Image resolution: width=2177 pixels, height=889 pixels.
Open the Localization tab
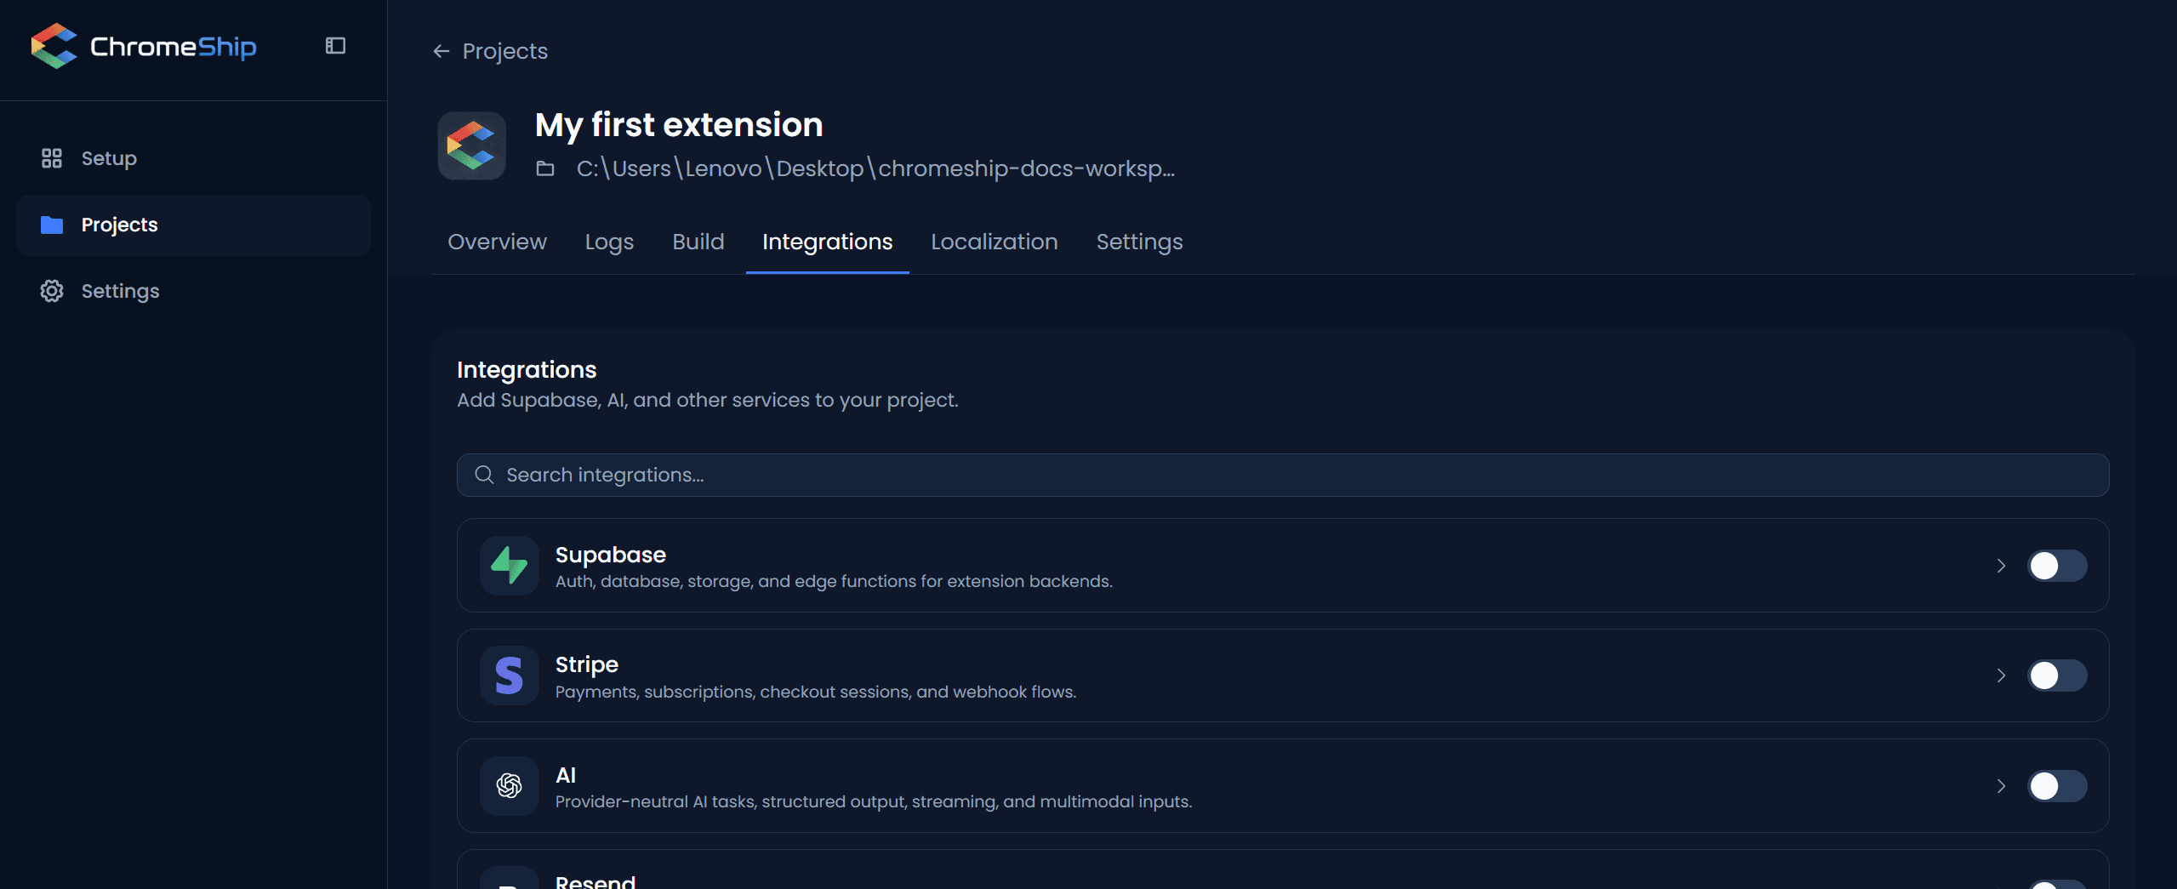(994, 242)
